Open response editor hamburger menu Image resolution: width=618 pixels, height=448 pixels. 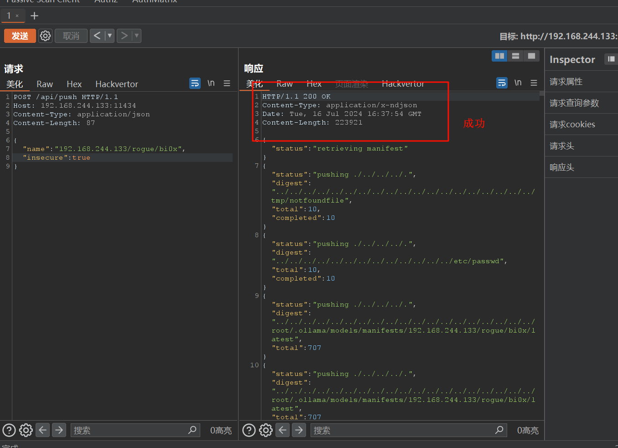tap(534, 83)
